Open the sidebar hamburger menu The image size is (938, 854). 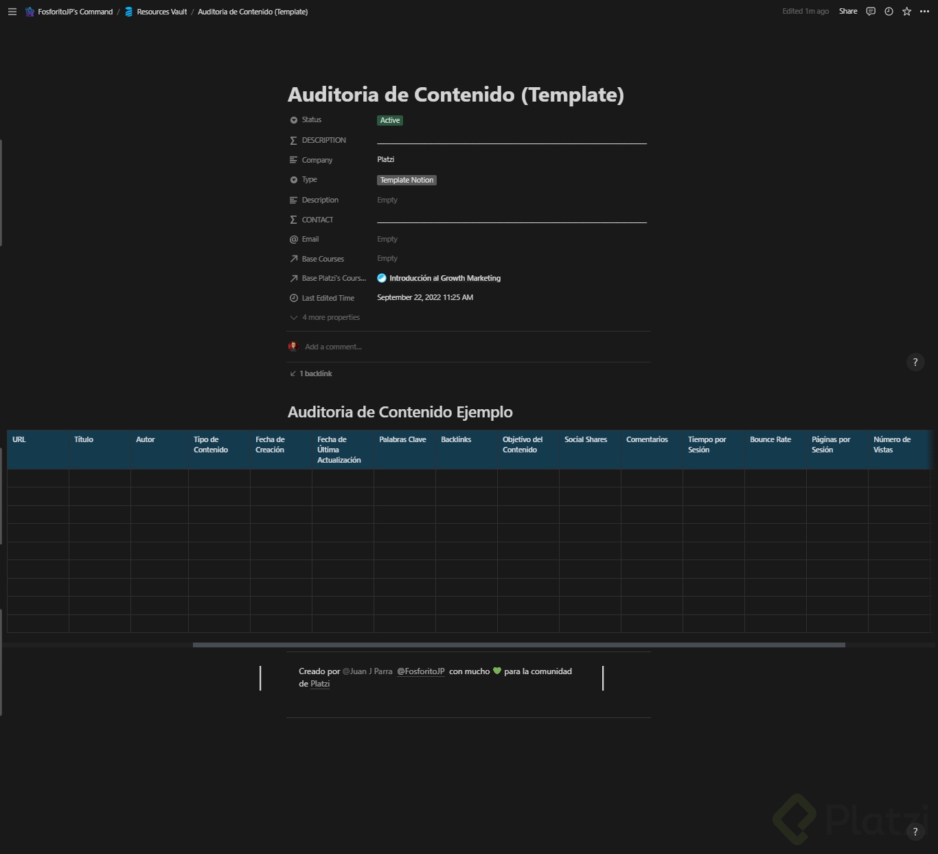12,12
